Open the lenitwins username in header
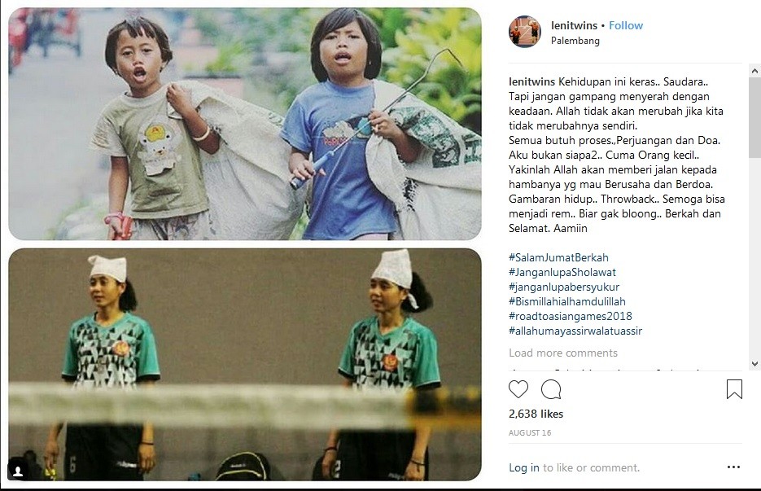The height and width of the screenshot is (491, 761). pos(574,25)
